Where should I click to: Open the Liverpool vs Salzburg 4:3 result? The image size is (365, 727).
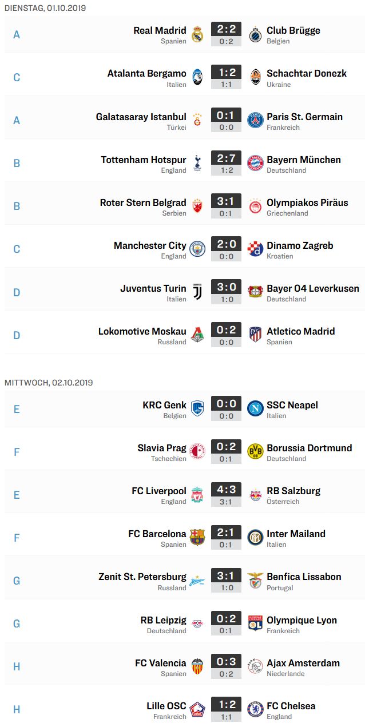point(226,490)
